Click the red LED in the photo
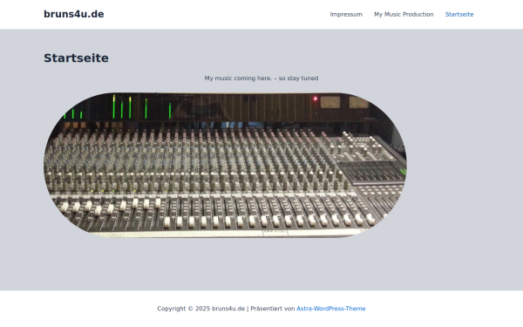This screenshot has height=327, width=523. (315, 99)
